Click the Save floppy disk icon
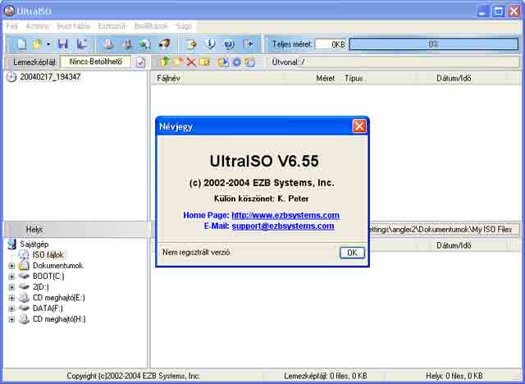525x384 pixels. click(x=63, y=44)
